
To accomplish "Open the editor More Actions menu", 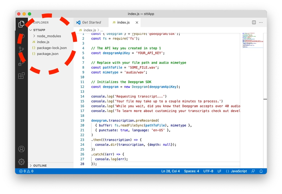I will pos(261,23).
